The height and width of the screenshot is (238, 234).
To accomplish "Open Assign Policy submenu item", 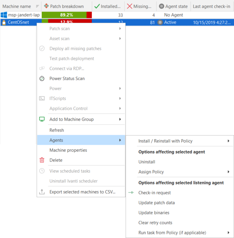I will pos(180,172).
